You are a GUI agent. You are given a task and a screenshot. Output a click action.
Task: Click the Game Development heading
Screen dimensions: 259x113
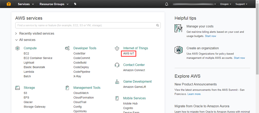(x=137, y=82)
